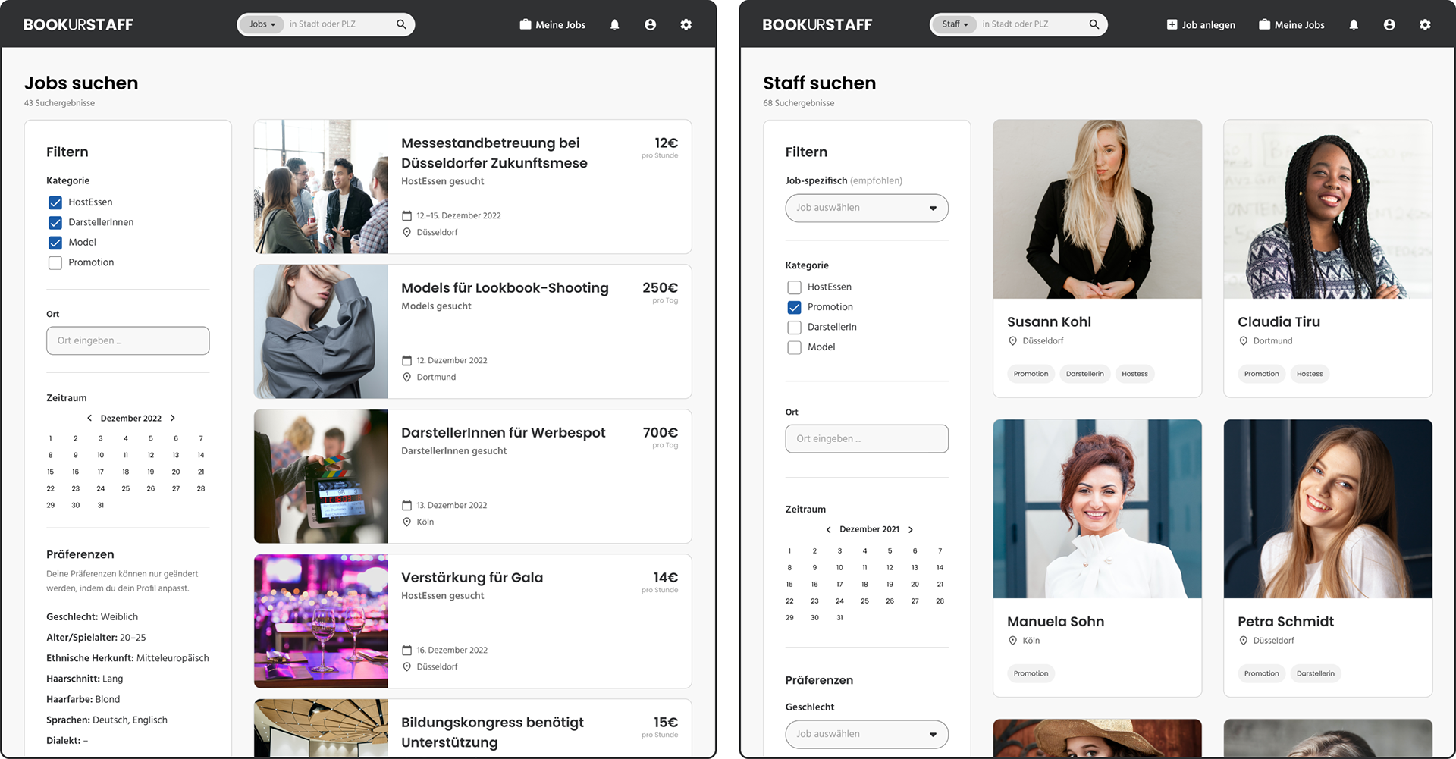Open the Staff search-type dropdown
Screen dimensions: 1456x759
[955, 24]
